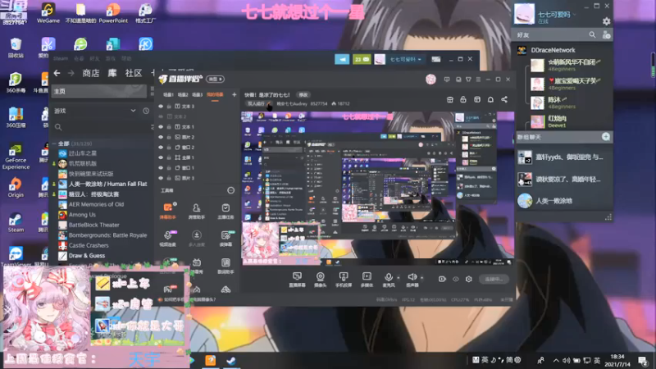This screenshot has height=369, width=656.
Task: Search friends in the Steam friends window
Action: tap(592, 34)
